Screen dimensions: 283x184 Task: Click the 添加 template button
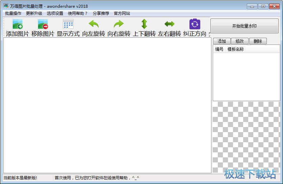pyautogui.click(x=222, y=41)
